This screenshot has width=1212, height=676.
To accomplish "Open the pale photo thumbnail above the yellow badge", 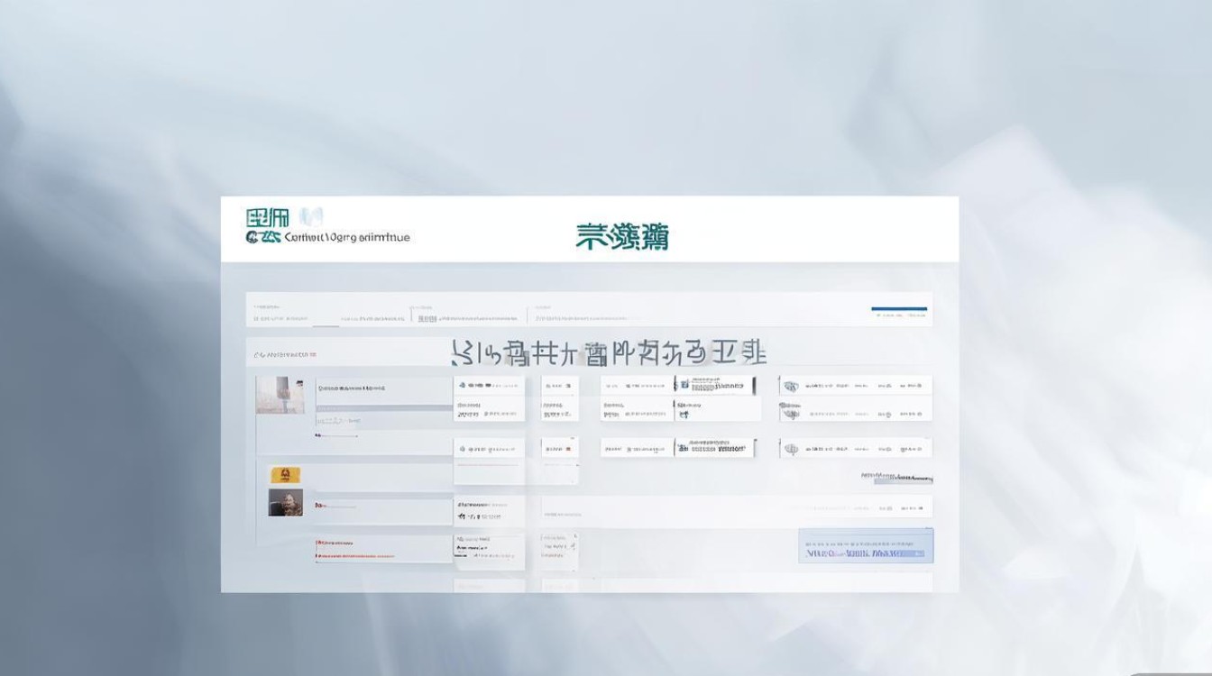I will (x=280, y=395).
